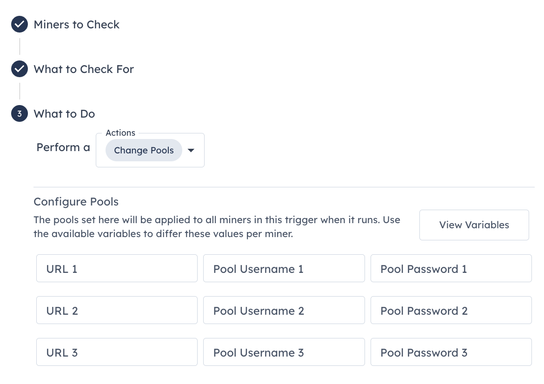Click into Pool Username 3 field
The height and width of the screenshot is (384, 544).
click(x=284, y=352)
